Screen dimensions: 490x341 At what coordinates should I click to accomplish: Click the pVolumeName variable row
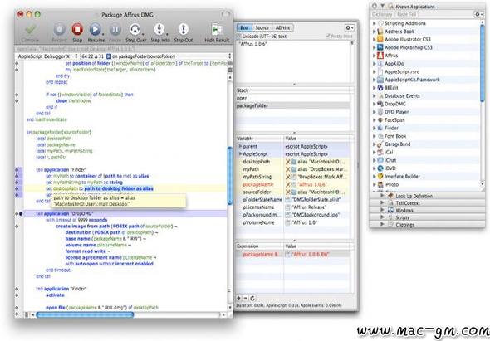point(293,222)
